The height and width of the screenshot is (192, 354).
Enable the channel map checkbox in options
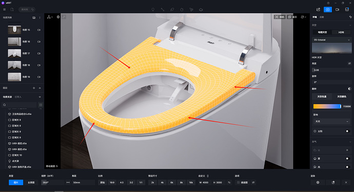click(238, 183)
